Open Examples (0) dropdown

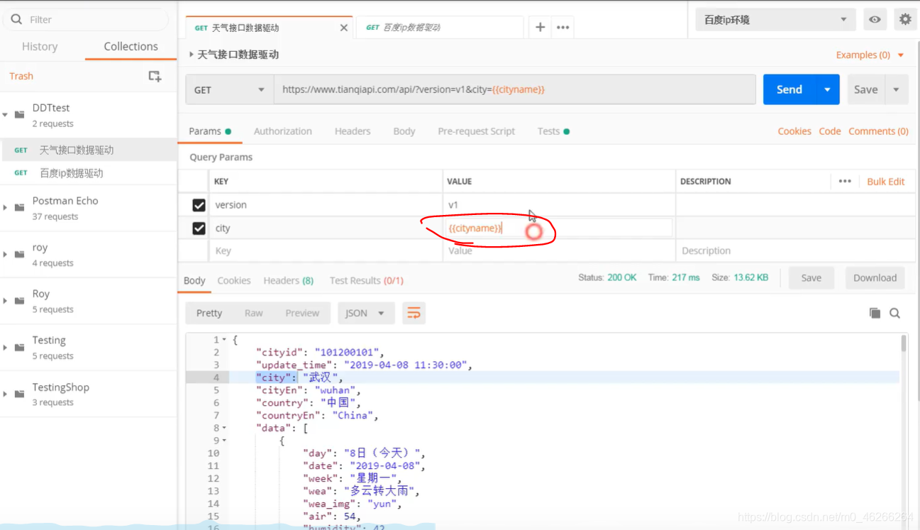click(870, 55)
